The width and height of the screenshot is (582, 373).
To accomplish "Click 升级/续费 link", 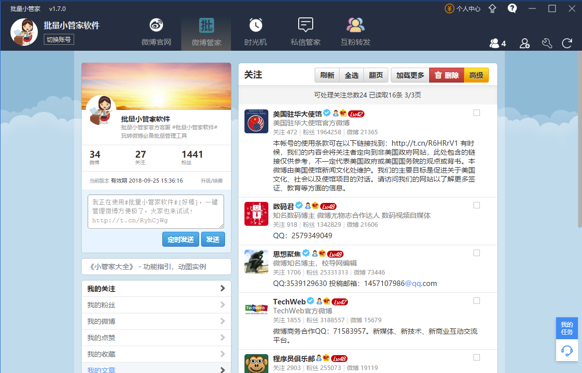I will [x=212, y=181].
